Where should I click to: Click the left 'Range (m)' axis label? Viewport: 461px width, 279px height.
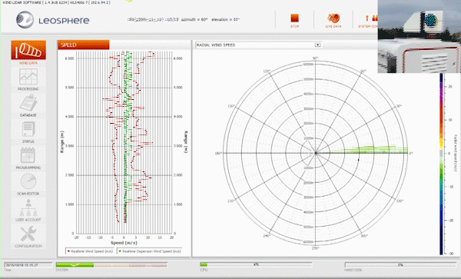[62, 141]
